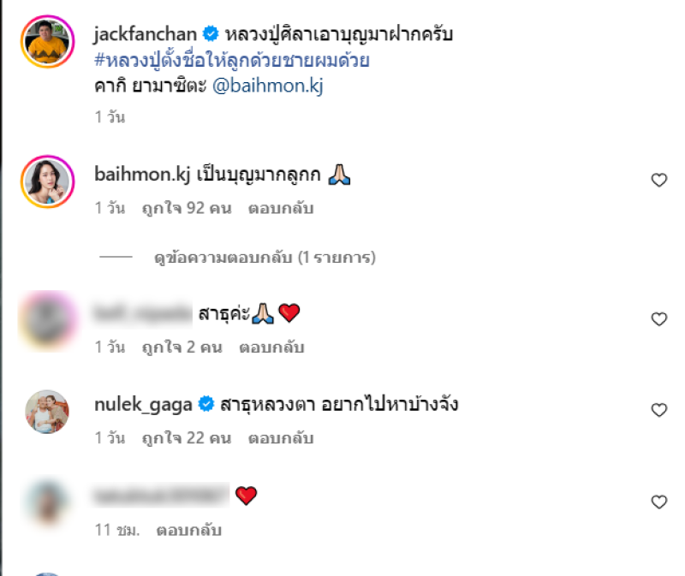
Task: Open the @baihmon.kj mention link
Action: [x=268, y=86]
